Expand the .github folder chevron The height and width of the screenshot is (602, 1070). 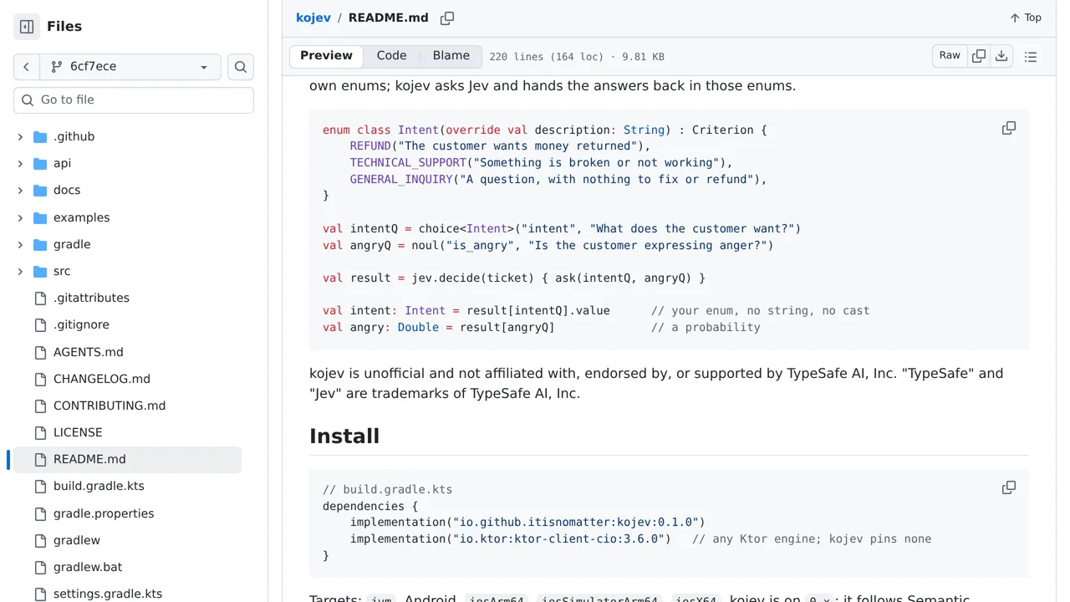20,137
